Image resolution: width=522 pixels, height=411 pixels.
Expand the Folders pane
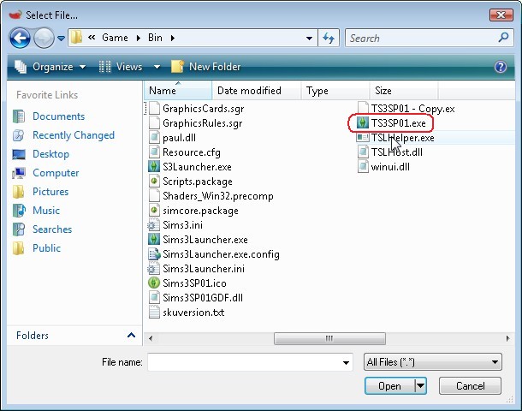tap(131, 336)
